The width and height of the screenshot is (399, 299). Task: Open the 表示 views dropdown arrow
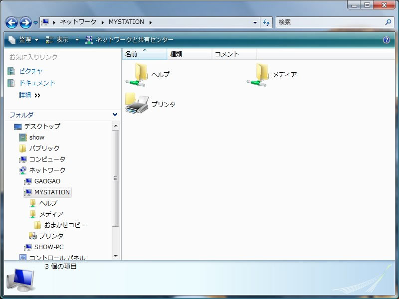(77, 40)
